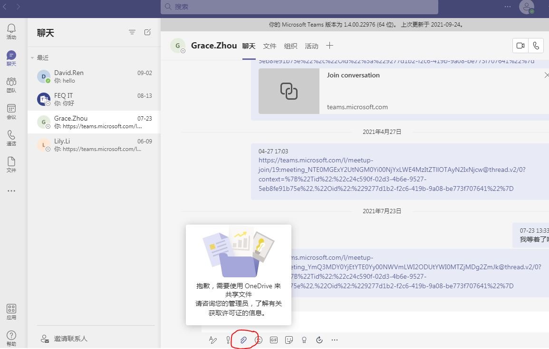Open Calls (通话) in sidebar
Viewport: 549px width, 349px height.
point(11,138)
